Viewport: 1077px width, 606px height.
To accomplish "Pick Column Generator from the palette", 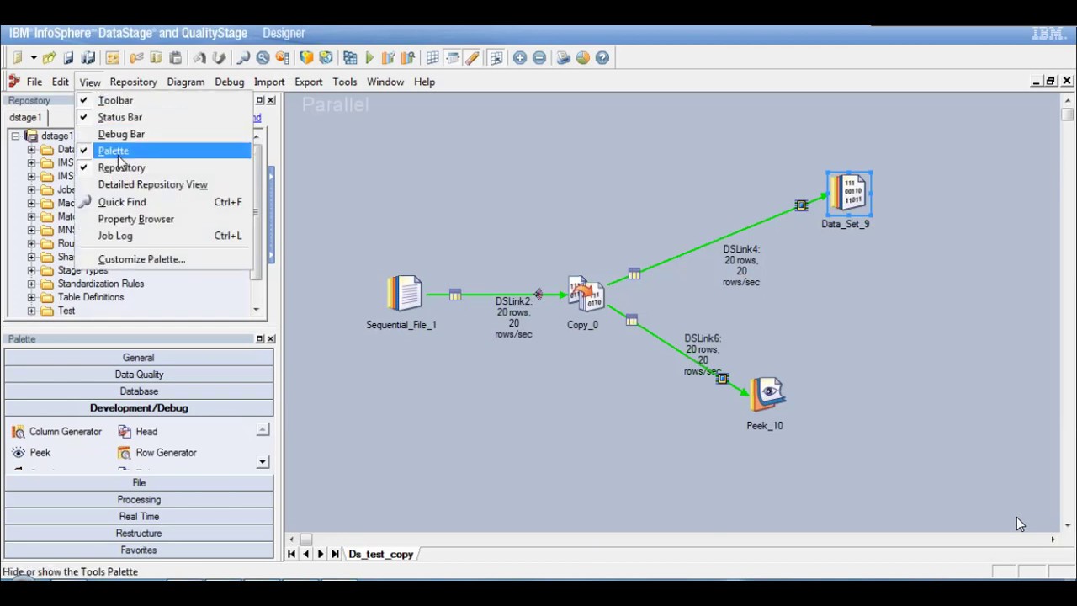I will pos(56,432).
